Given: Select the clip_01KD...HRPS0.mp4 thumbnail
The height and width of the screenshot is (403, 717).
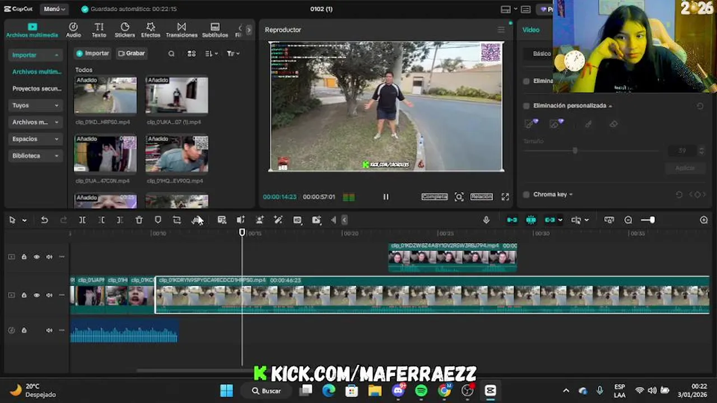Looking at the screenshot, I should (x=105, y=95).
